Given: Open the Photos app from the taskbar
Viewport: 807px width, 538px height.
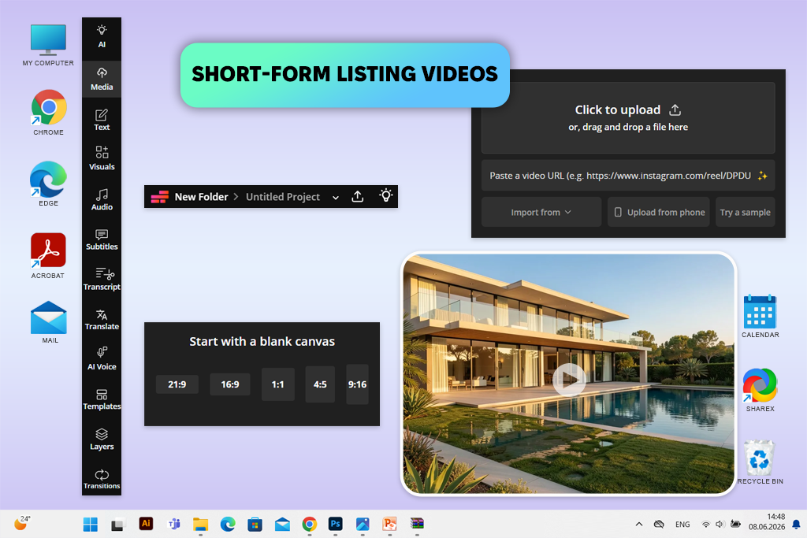Looking at the screenshot, I should click(x=363, y=524).
